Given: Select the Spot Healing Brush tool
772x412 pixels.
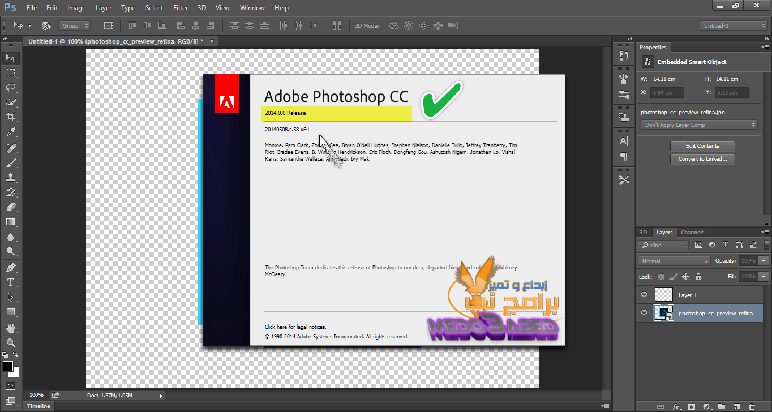Looking at the screenshot, I should pyautogui.click(x=11, y=148).
